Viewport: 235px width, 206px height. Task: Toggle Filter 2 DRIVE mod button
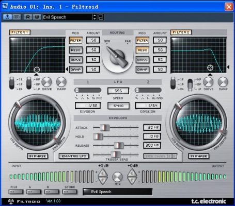[x=143, y=60]
